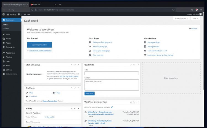Open the Write your first blog post link
207x128 pixels.
click(102, 42)
